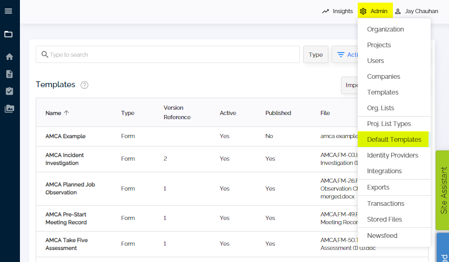Sort by Published column header
449x262 pixels.
pos(279,113)
